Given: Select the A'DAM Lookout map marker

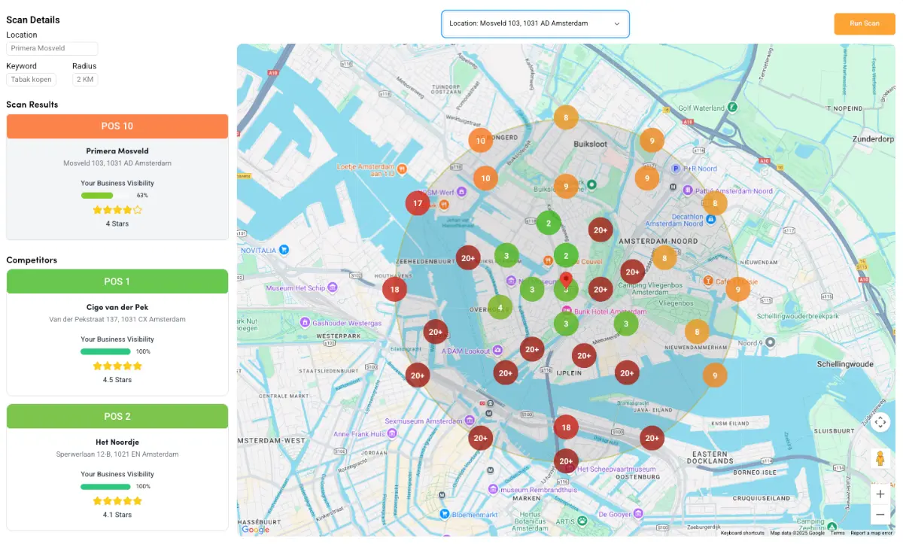Looking at the screenshot, I should (x=497, y=351).
